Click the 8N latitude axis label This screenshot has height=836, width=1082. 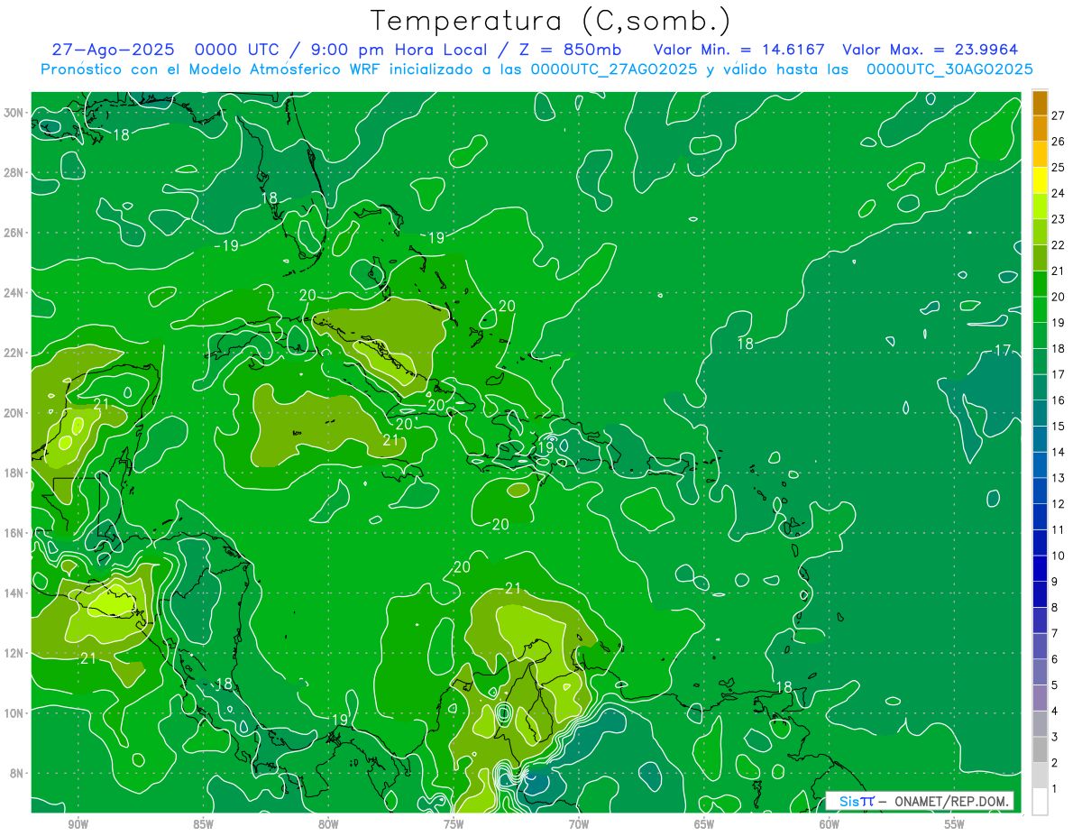18,774
